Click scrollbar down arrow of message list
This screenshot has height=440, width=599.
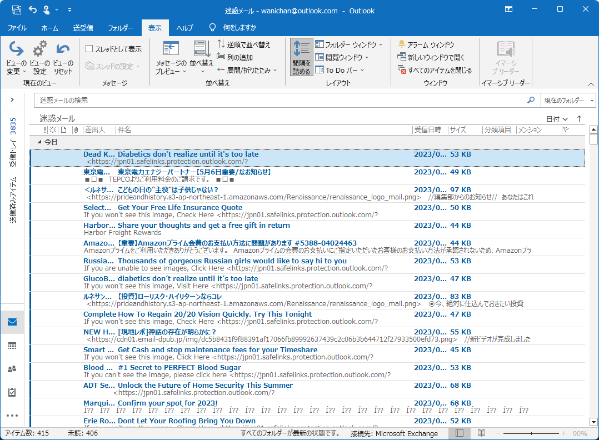coord(593,422)
